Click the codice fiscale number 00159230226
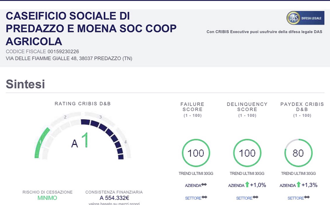Viewport: 330px width, 205px height. [x=63, y=52]
